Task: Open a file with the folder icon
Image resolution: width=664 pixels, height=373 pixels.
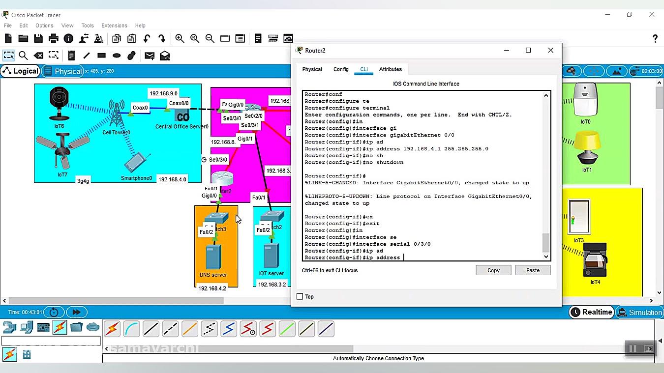Action: 23,38
